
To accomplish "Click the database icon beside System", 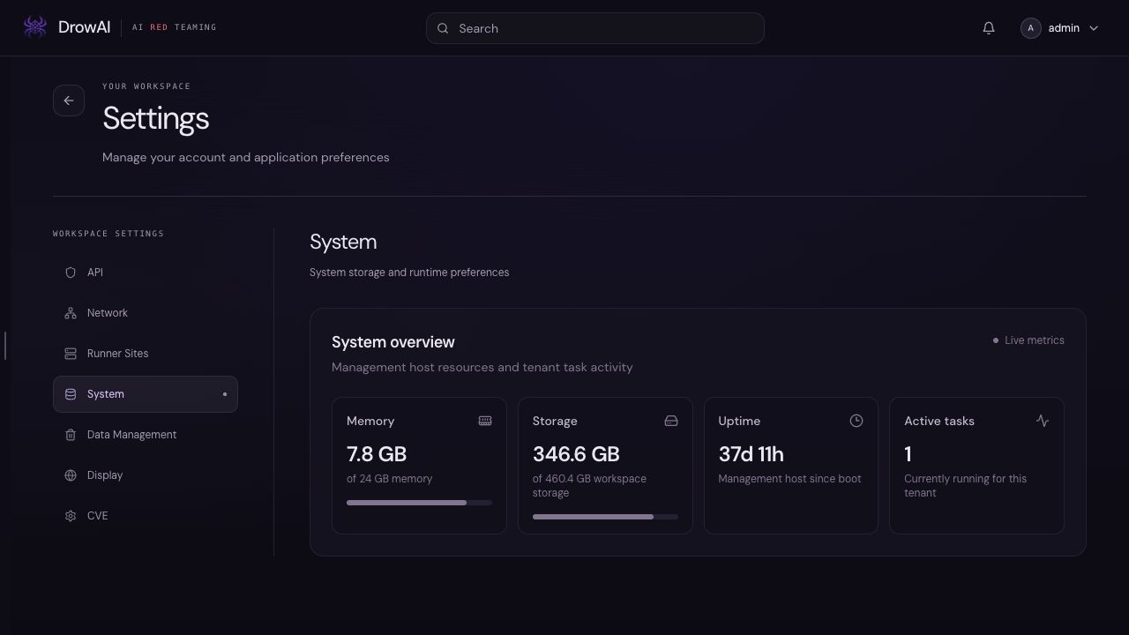I will click(71, 394).
